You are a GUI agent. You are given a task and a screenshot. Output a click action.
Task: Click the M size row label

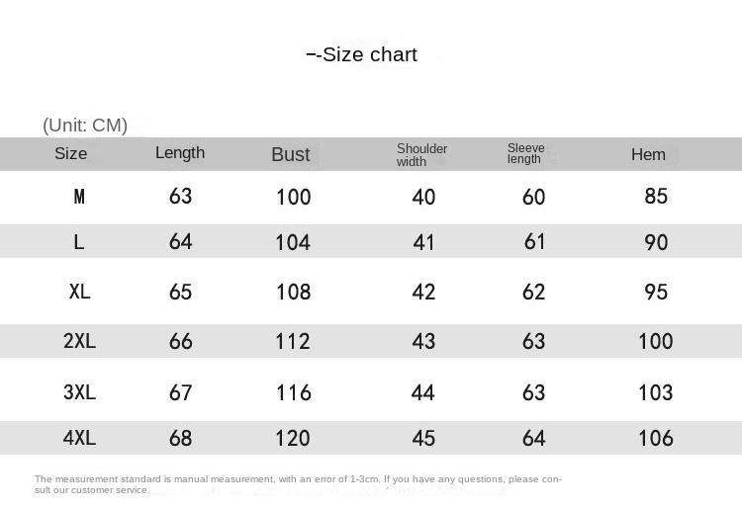click(x=79, y=196)
